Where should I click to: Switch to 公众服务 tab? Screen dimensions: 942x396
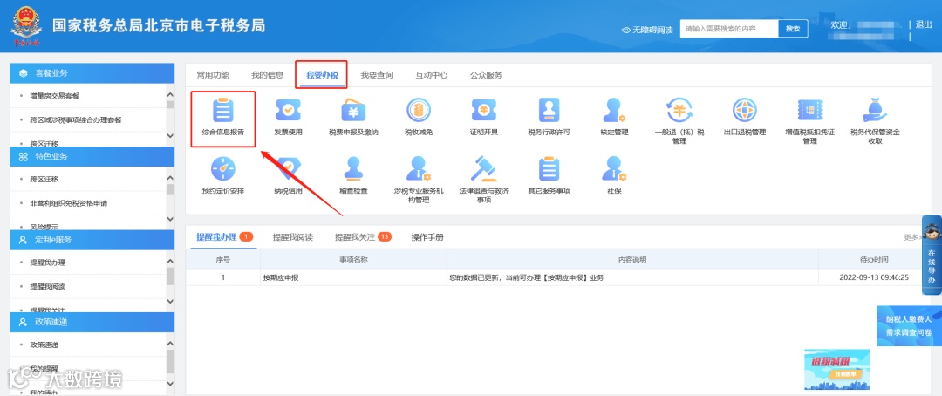(486, 75)
